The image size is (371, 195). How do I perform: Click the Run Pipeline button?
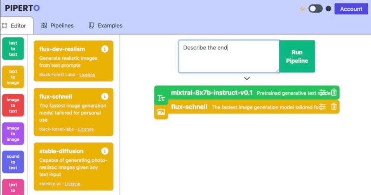297,56
